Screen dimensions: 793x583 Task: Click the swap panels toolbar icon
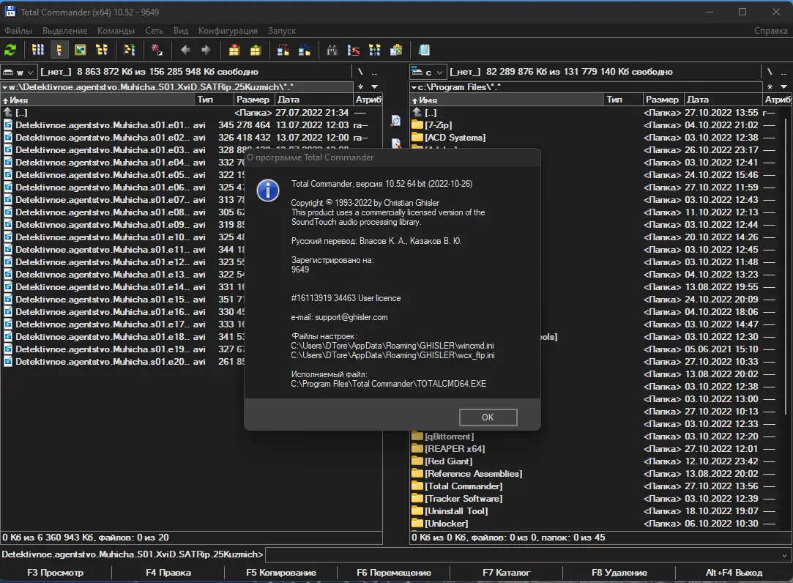point(130,50)
